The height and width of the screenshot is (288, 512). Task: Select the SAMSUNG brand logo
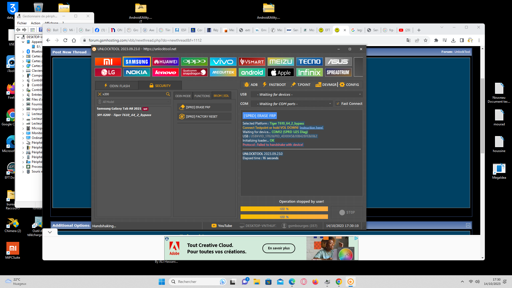(137, 61)
